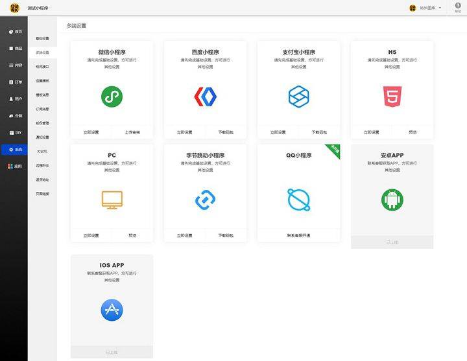This screenshot has width=467, height=361.
Task: Click the orange PC monitor icon
Action: point(112,200)
